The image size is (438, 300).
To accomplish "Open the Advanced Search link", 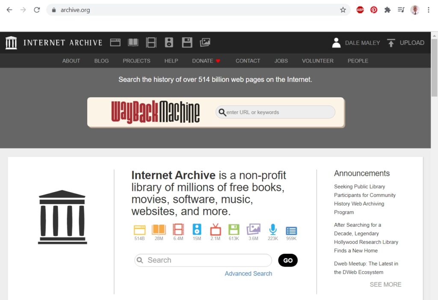I will coord(249,273).
